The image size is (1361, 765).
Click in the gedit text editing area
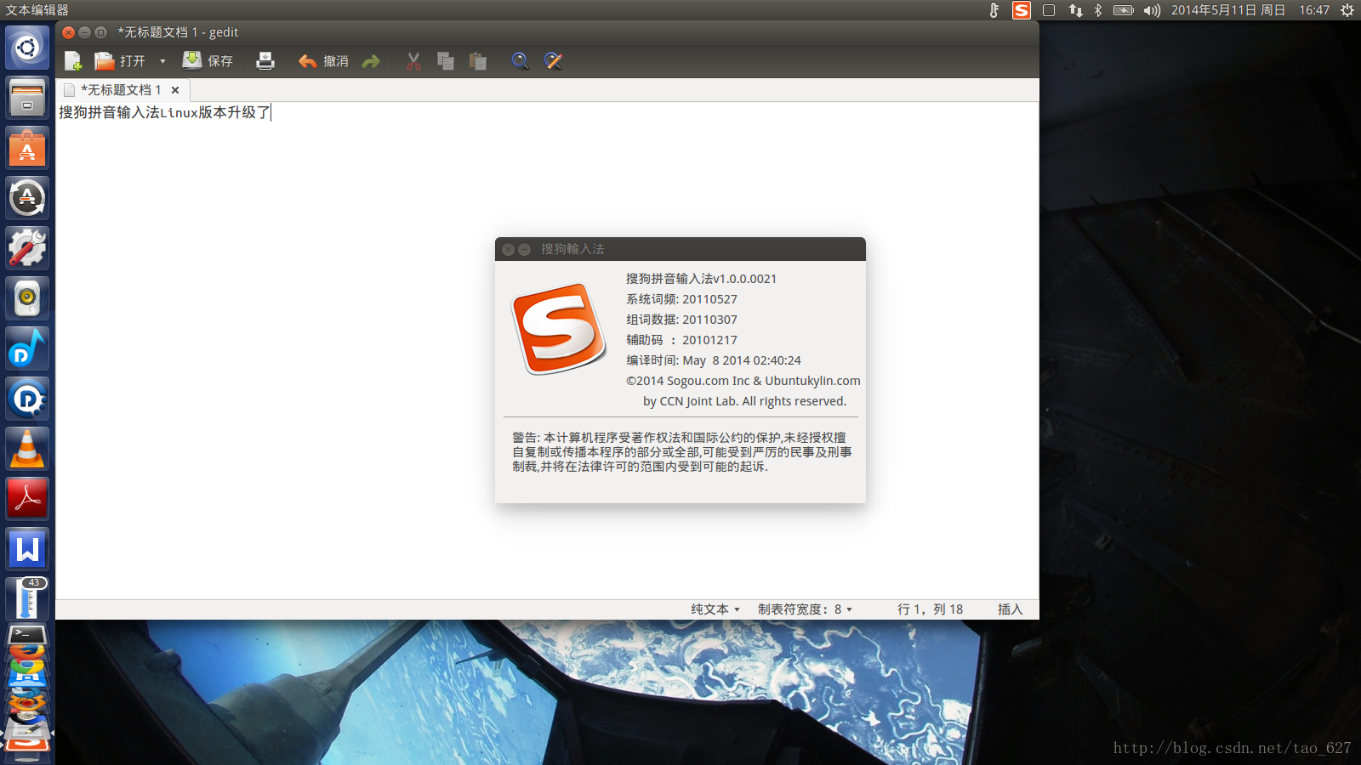click(x=547, y=350)
